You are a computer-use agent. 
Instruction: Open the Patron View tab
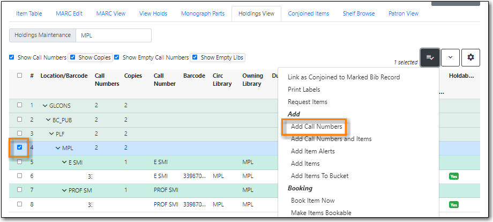(x=404, y=13)
